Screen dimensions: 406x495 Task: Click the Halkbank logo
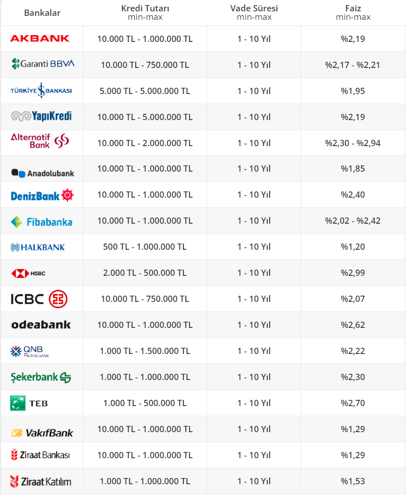coord(38,247)
